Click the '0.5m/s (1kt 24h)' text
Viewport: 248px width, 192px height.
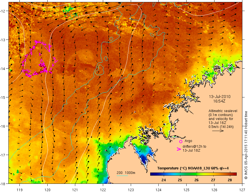(x=221, y=127)
